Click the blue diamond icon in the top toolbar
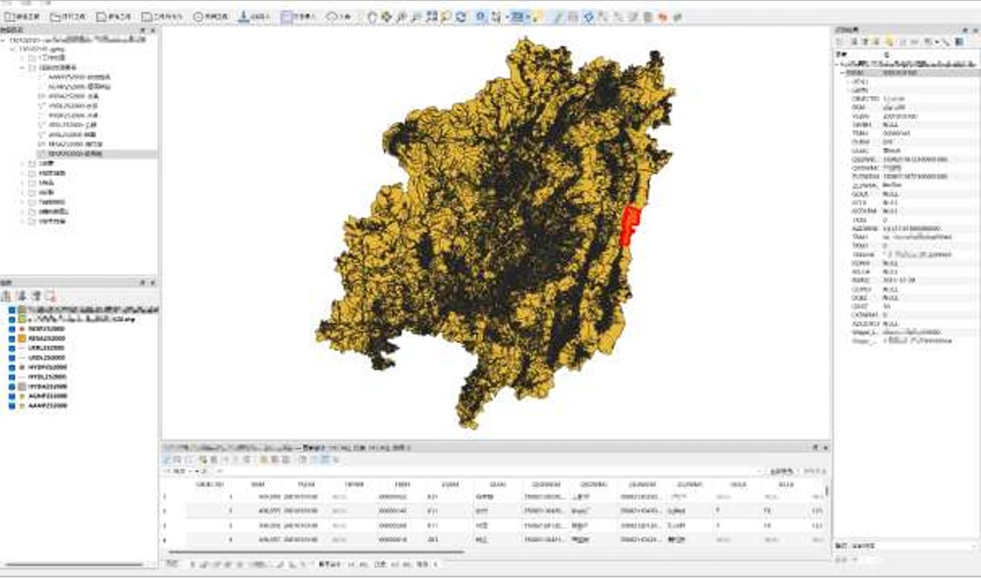The image size is (981, 579). click(588, 17)
